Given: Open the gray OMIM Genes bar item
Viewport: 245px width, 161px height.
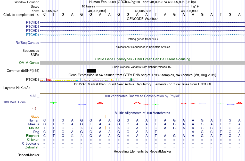Looking at the screenshot, I should 142,63.
